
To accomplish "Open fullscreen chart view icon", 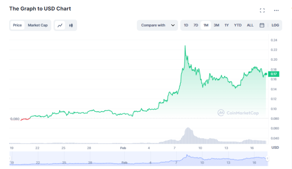I will click(262, 11).
